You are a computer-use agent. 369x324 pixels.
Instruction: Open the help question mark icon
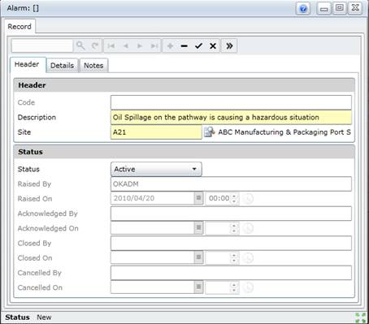click(x=303, y=9)
